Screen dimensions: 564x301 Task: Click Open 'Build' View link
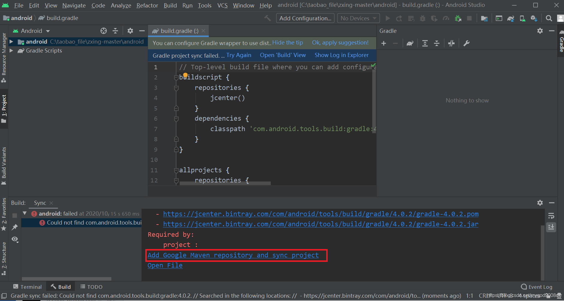coord(283,55)
